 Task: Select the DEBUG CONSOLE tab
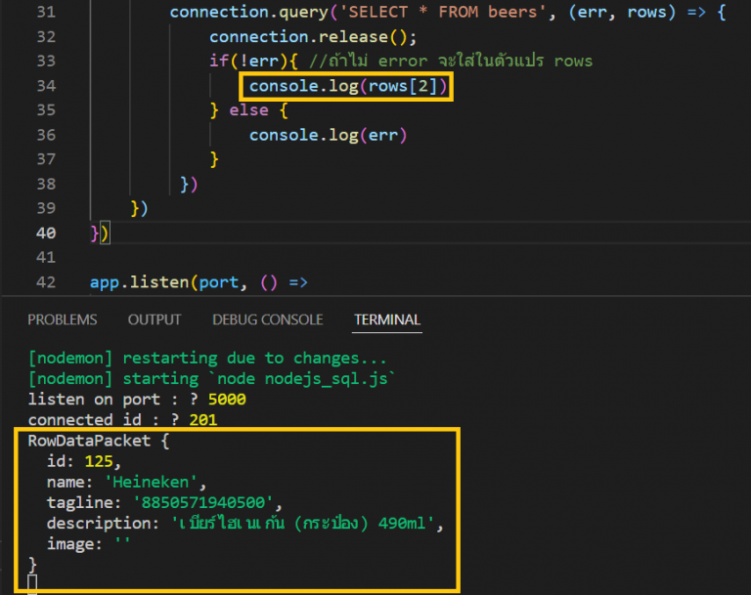pos(267,319)
